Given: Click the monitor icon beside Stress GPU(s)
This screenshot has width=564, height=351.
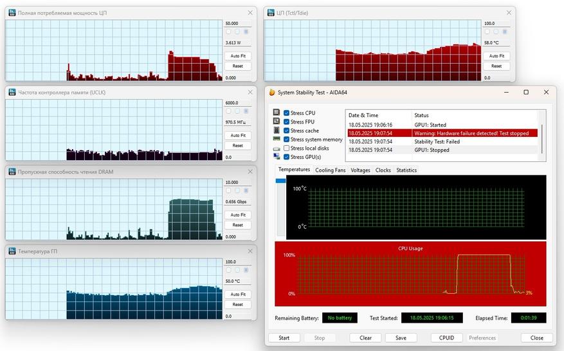Looking at the screenshot, I should coord(277,157).
